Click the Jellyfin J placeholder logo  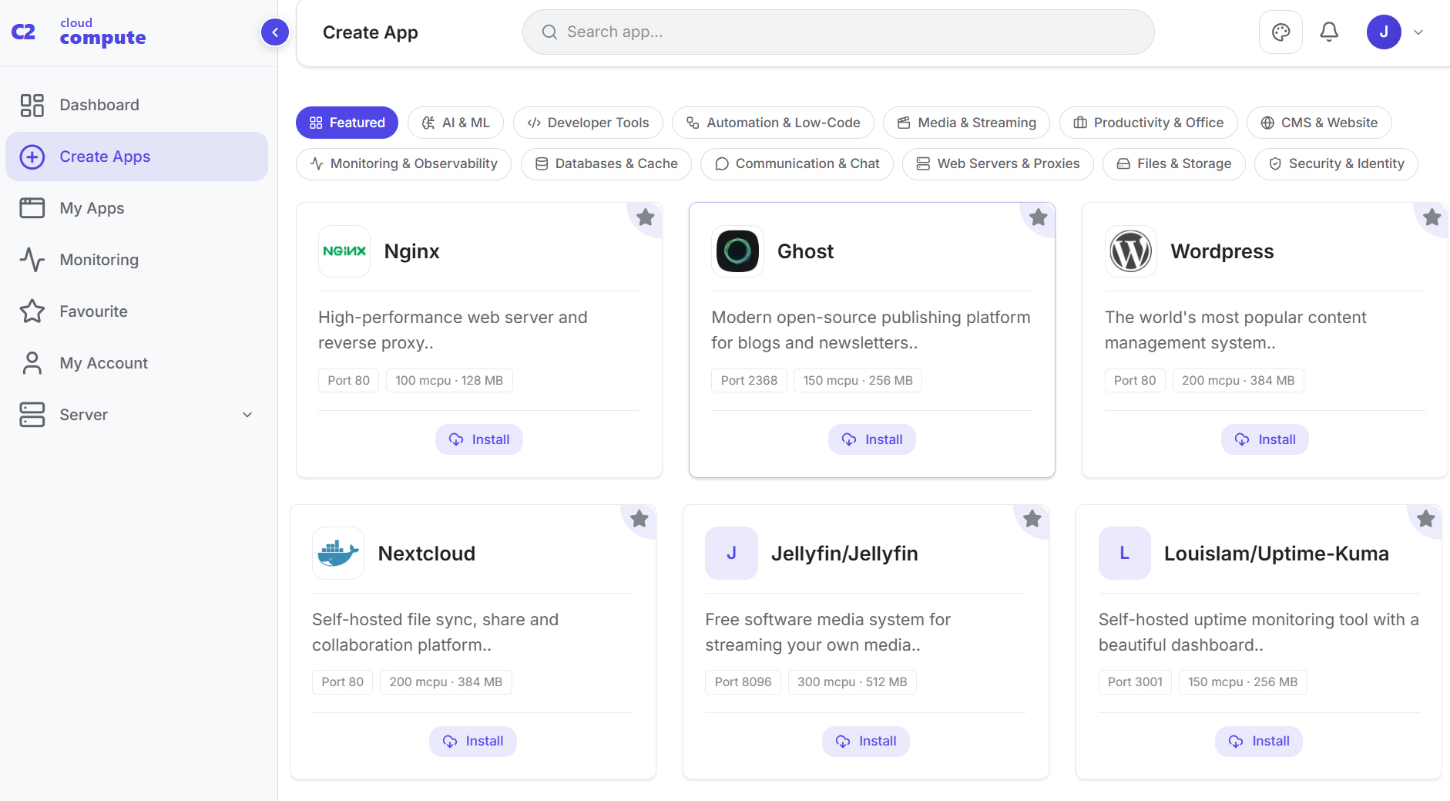pyautogui.click(x=731, y=554)
